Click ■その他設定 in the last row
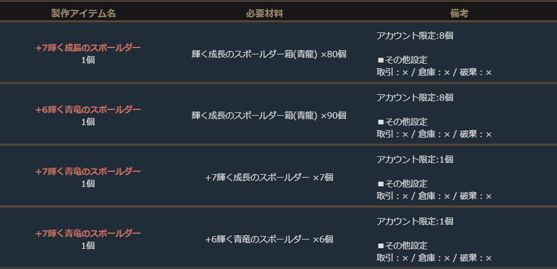This screenshot has width=557, height=269. tap(402, 246)
